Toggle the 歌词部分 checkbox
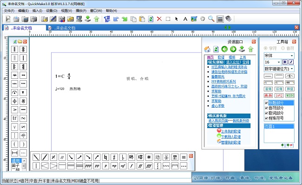The height and width of the screenshot is (185, 302). point(266,113)
